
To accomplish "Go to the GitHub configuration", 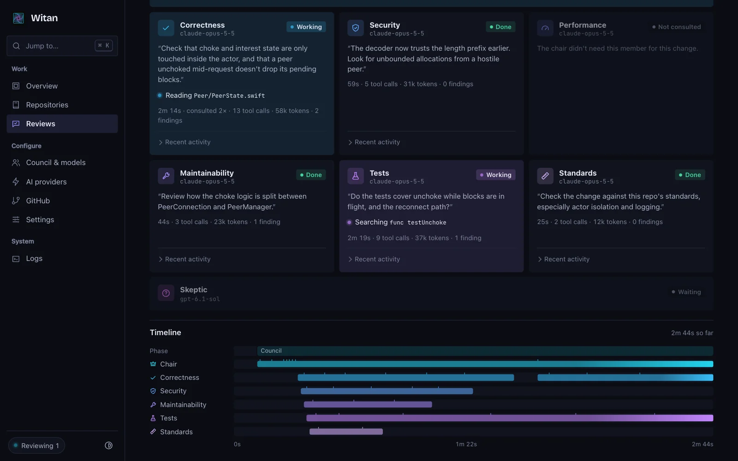I will [62, 201].
